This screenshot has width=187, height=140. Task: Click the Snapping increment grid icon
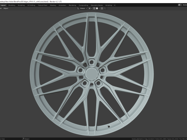pos(97,9)
